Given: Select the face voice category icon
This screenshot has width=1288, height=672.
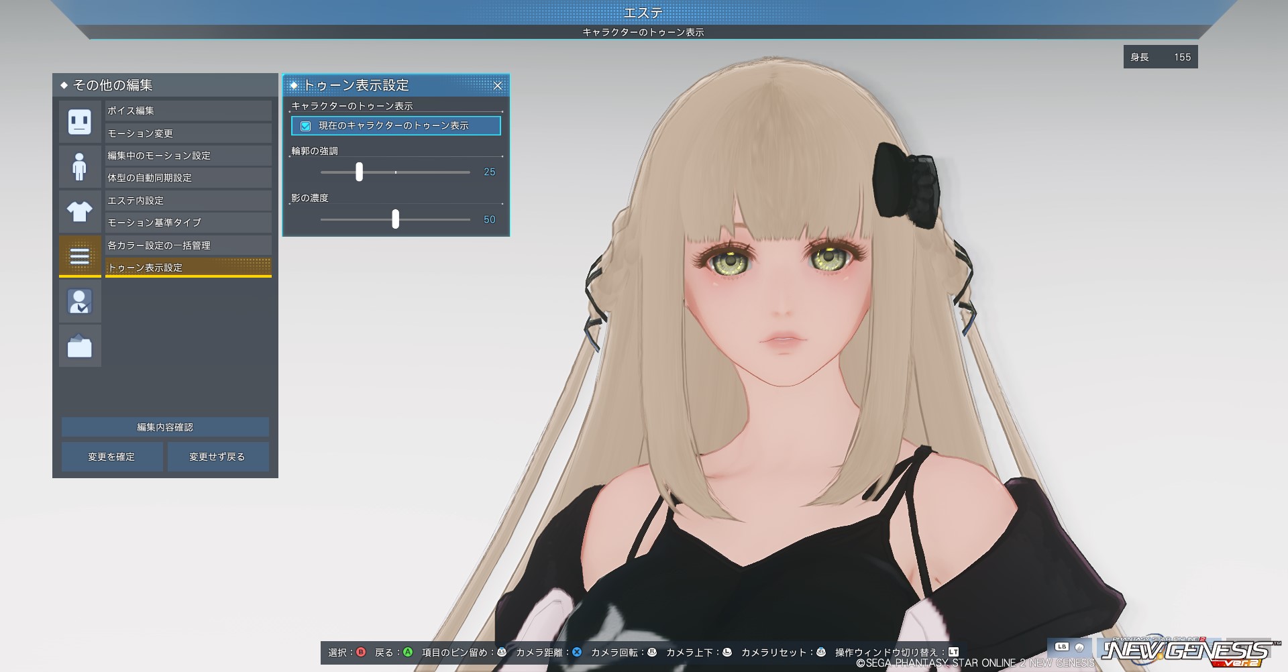Looking at the screenshot, I should coord(80,121).
